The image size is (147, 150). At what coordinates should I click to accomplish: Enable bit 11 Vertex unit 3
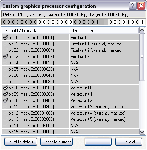click(x=6, y=107)
